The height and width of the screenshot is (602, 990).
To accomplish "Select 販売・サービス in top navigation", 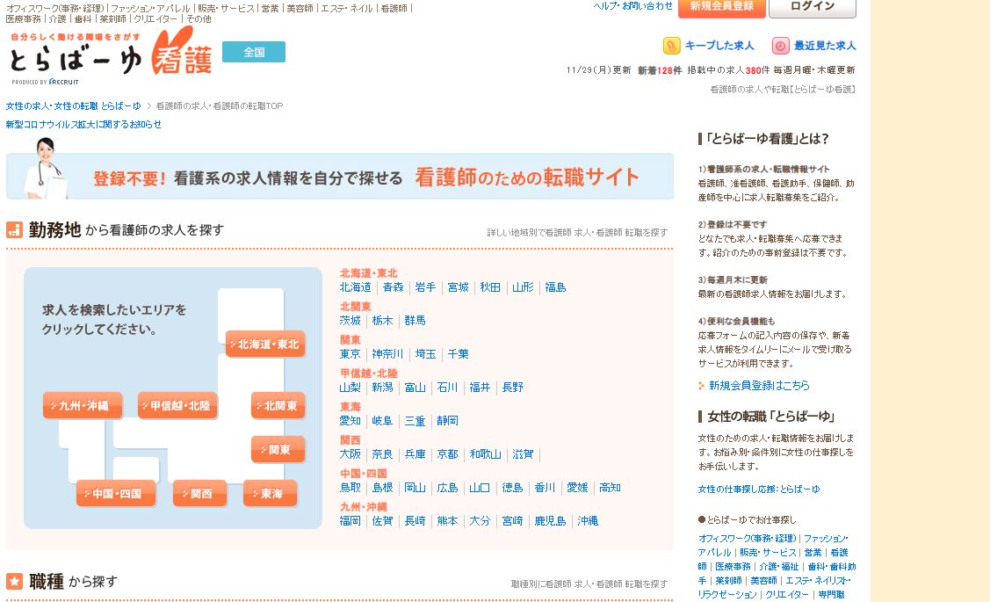I will pos(226,8).
